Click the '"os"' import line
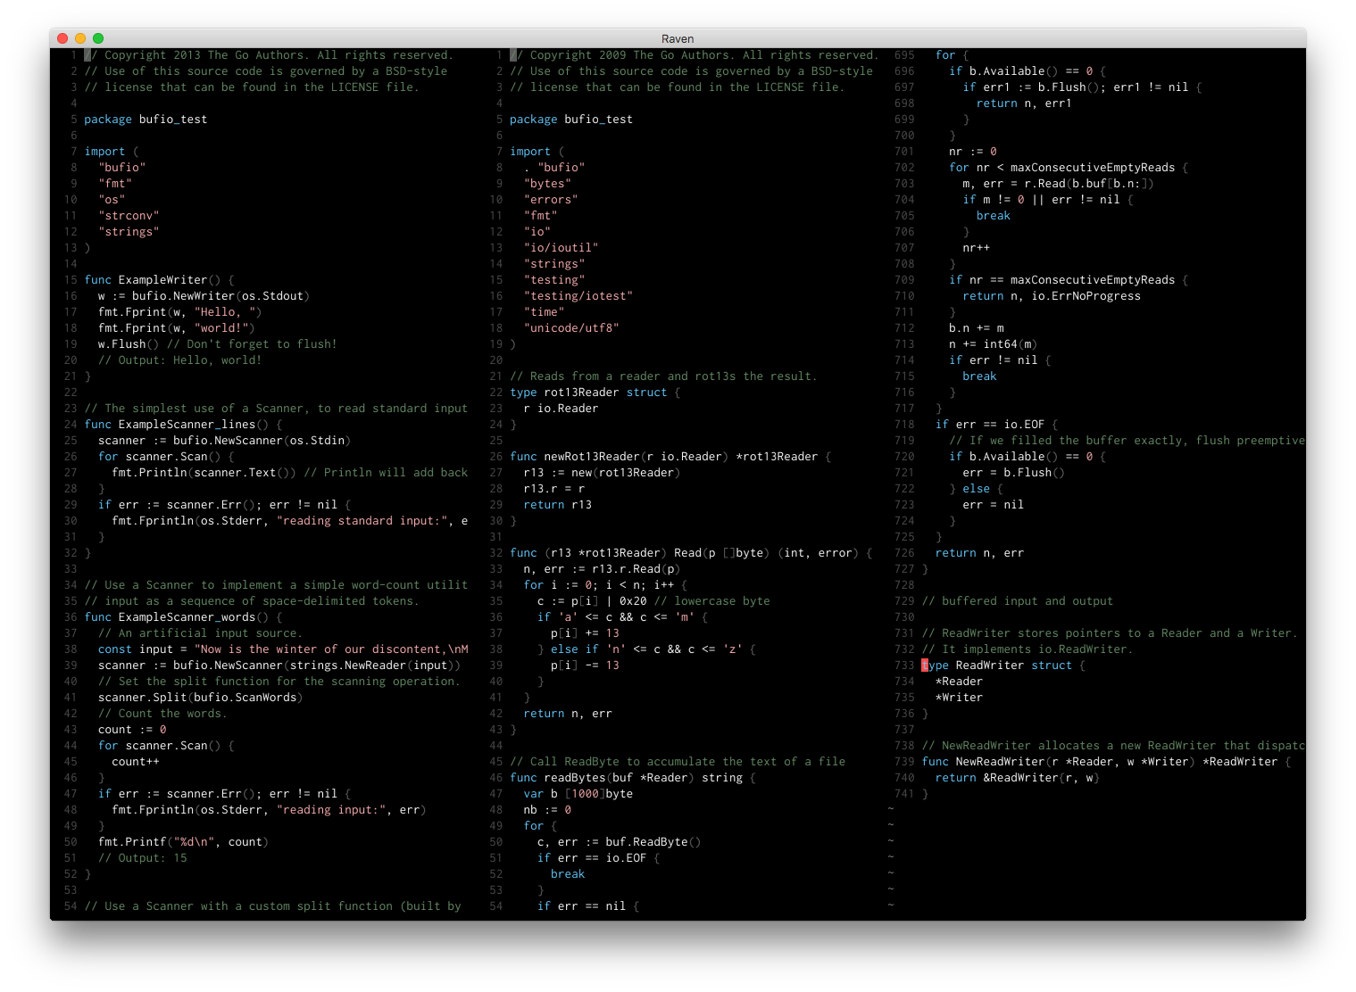Viewport: 1356px width, 992px height. [112, 200]
